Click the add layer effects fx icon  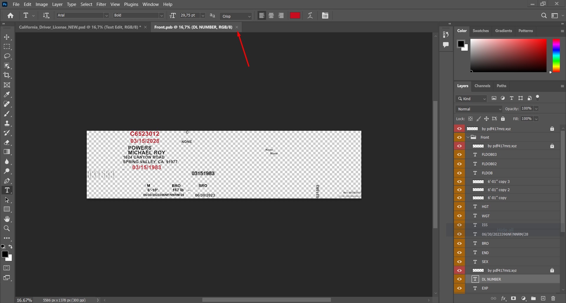504,298
